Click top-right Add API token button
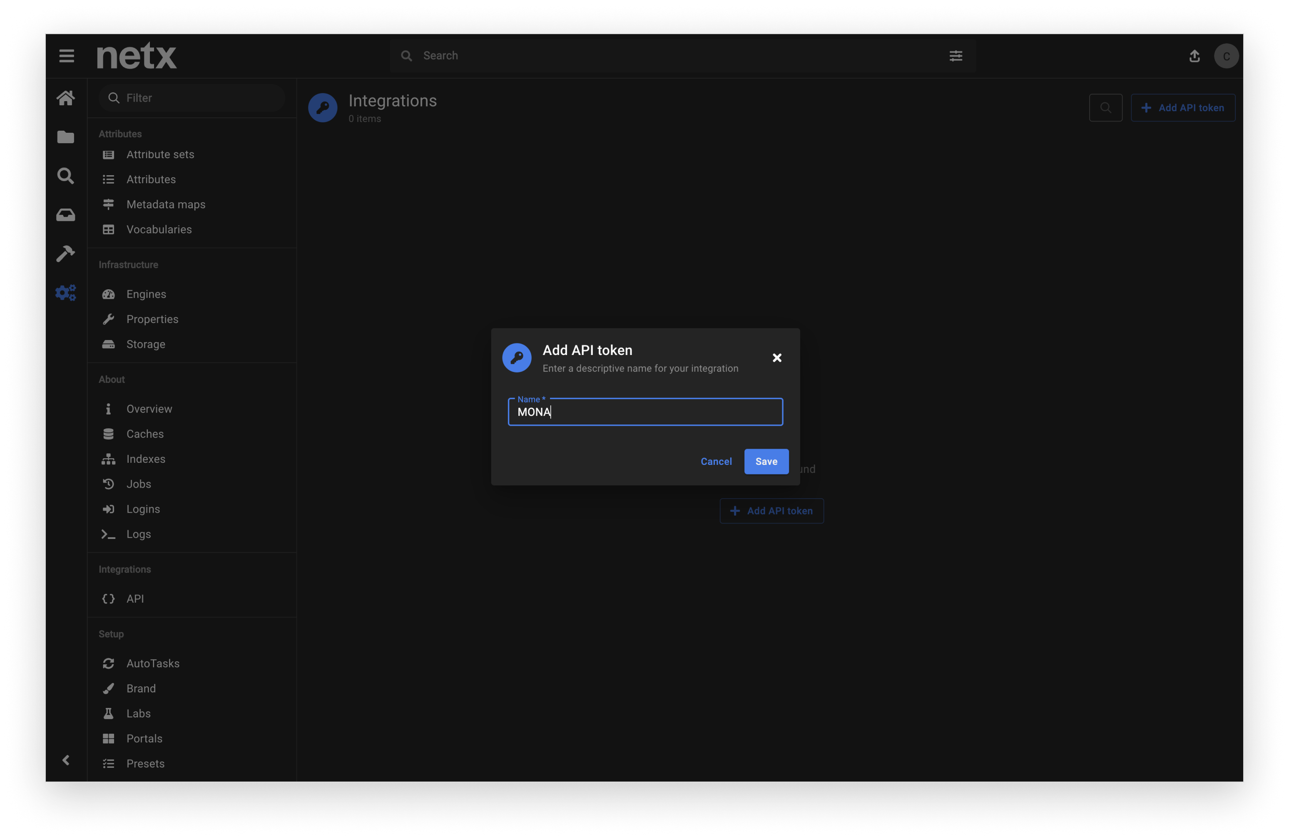This screenshot has width=1289, height=839. [1182, 108]
